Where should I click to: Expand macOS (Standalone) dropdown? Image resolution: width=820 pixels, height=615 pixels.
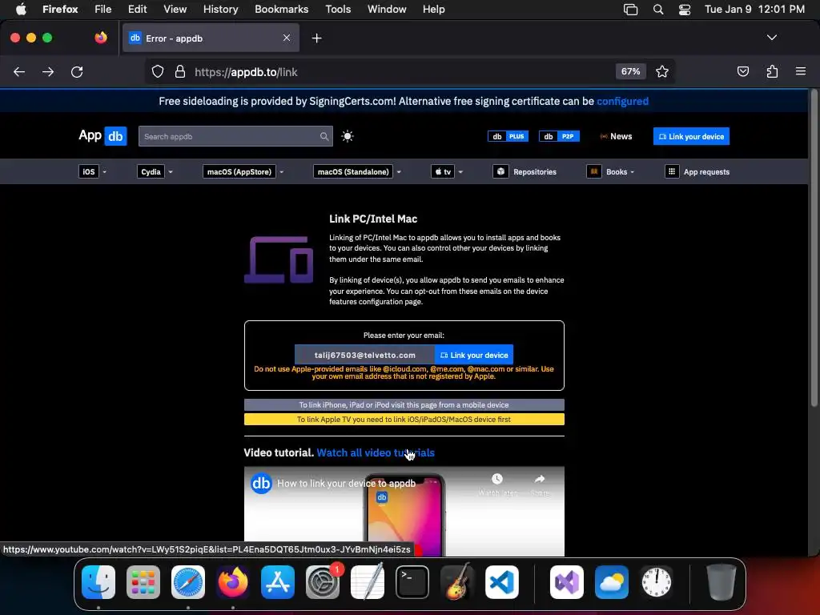(357, 171)
